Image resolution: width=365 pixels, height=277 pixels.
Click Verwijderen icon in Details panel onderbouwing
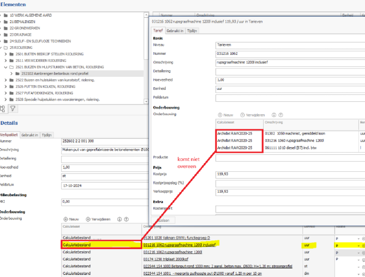tap(88, 219)
